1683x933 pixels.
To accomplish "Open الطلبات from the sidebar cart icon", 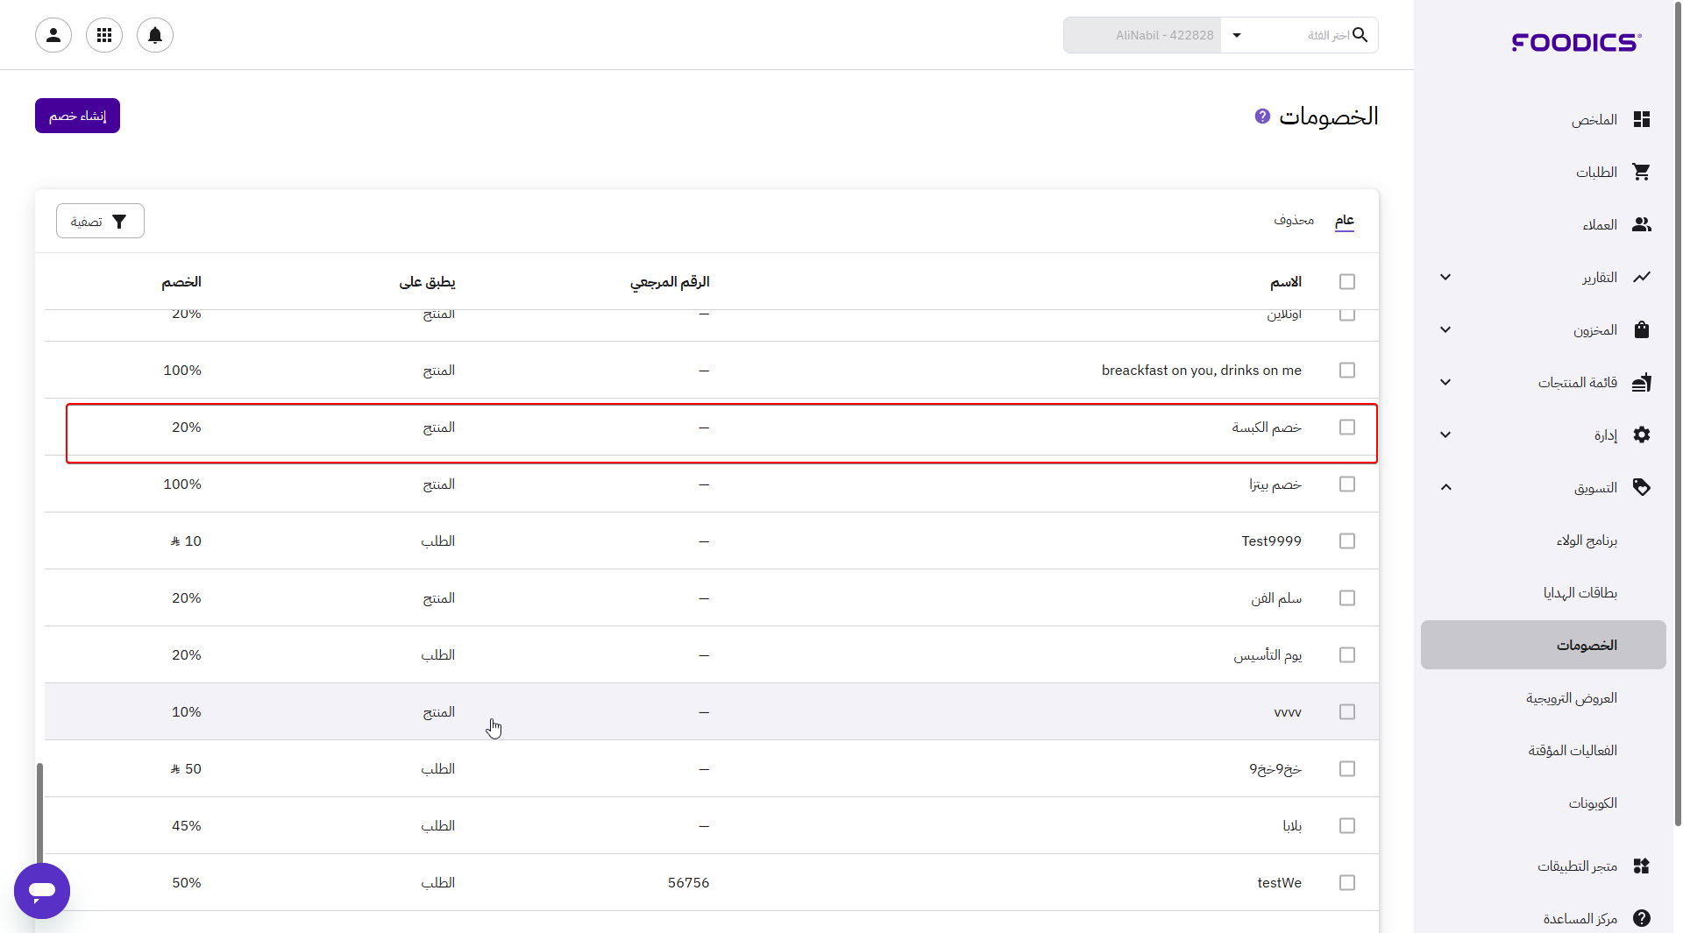I will (x=1641, y=172).
